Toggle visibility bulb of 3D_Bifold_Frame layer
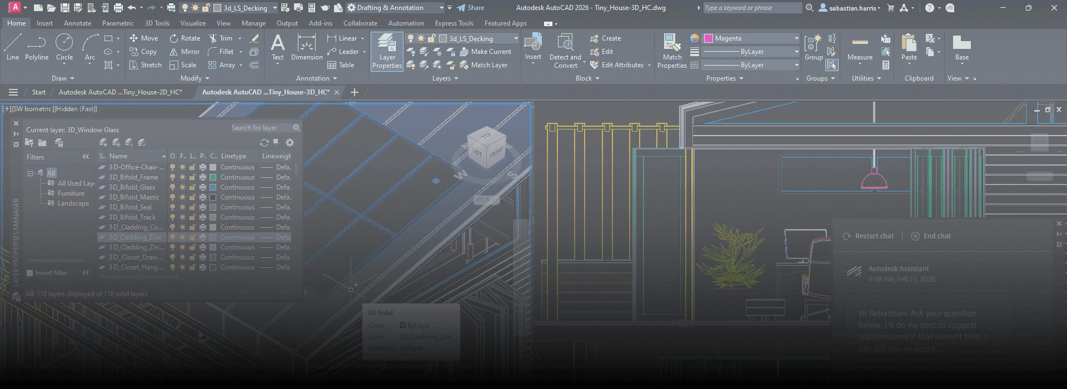 pyautogui.click(x=173, y=177)
